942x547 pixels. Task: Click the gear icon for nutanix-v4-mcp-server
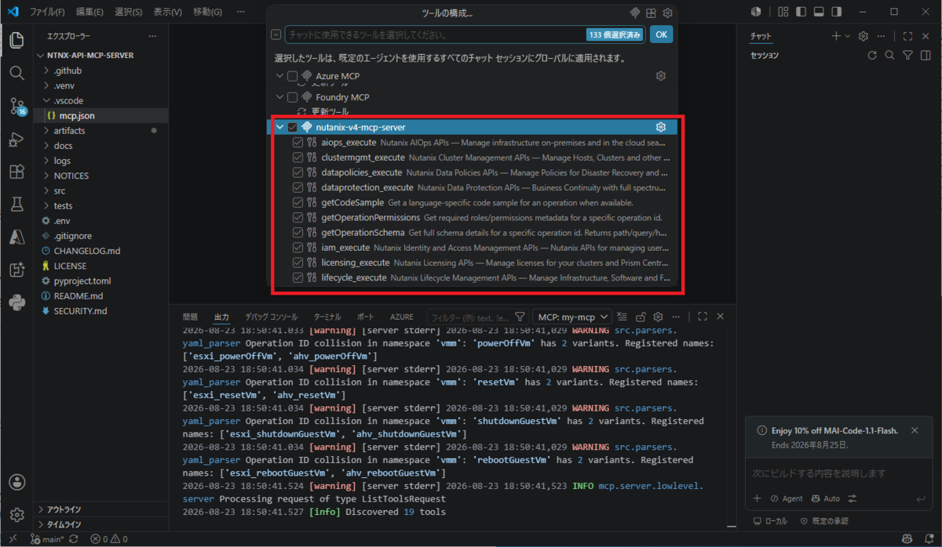point(661,127)
